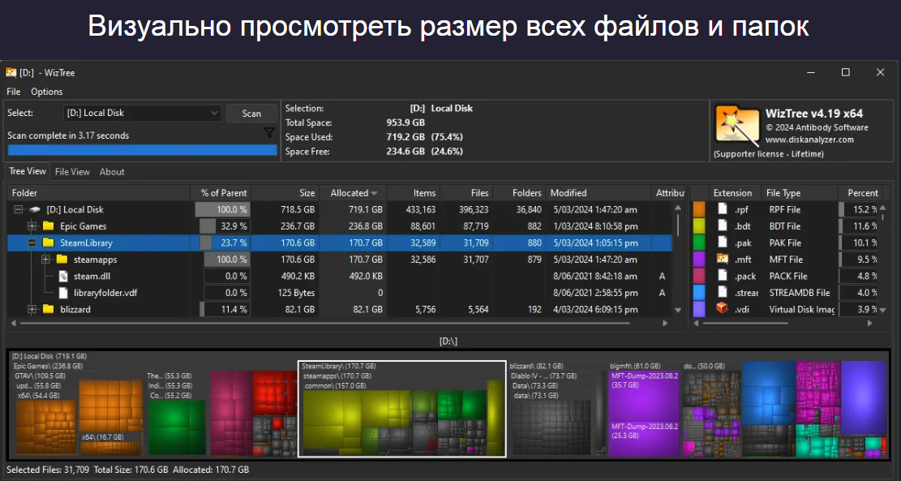
Task: Click the blizzard folder icon
Action: pyautogui.click(x=49, y=309)
